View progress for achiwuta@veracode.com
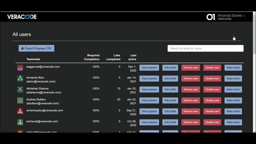Image resolution: width=256 pixels, height=144 pixels. (x=149, y=122)
